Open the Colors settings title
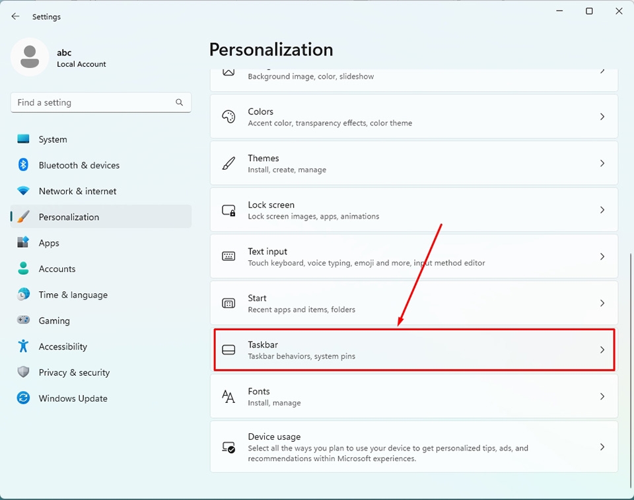The image size is (634, 500). click(260, 111)
